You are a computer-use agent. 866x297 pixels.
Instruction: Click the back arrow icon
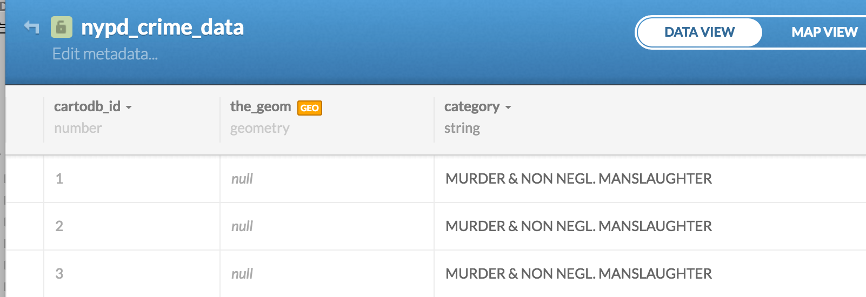click(32, 27)
